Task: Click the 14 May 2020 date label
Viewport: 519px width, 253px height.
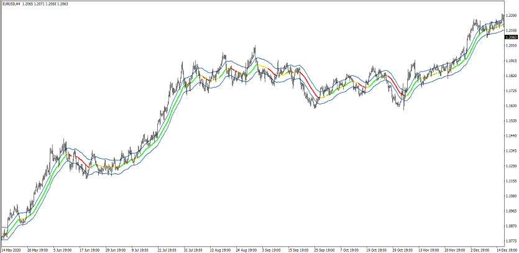Action: coord(12,250)
